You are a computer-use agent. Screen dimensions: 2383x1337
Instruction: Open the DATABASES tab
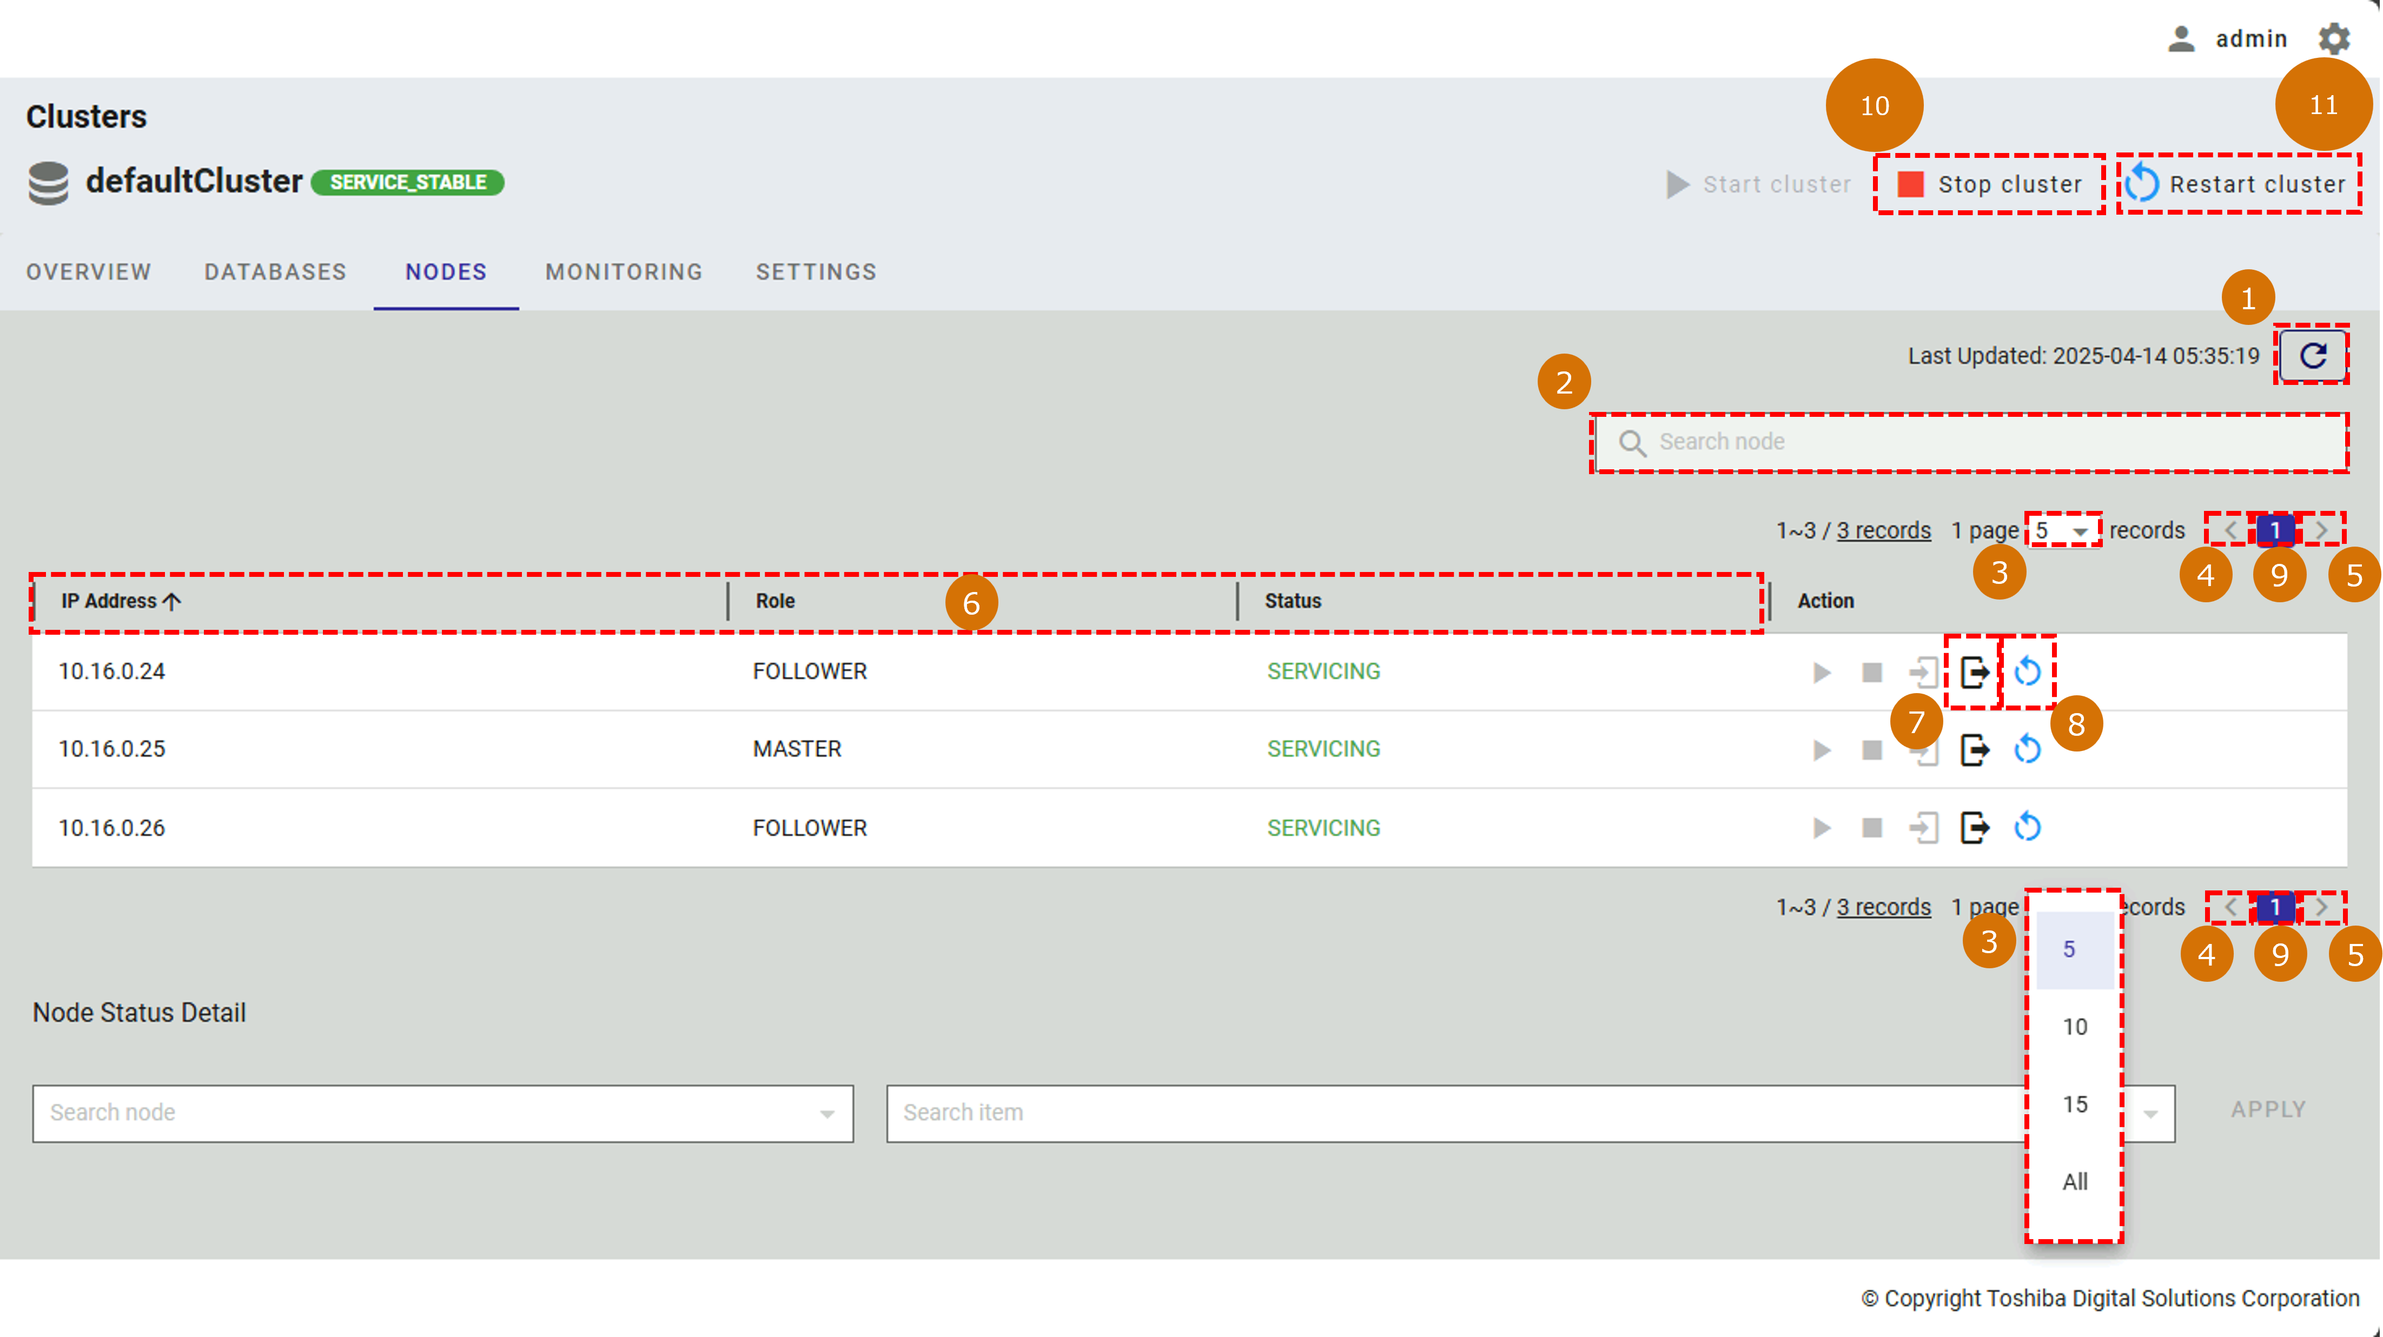pos(275,272)
